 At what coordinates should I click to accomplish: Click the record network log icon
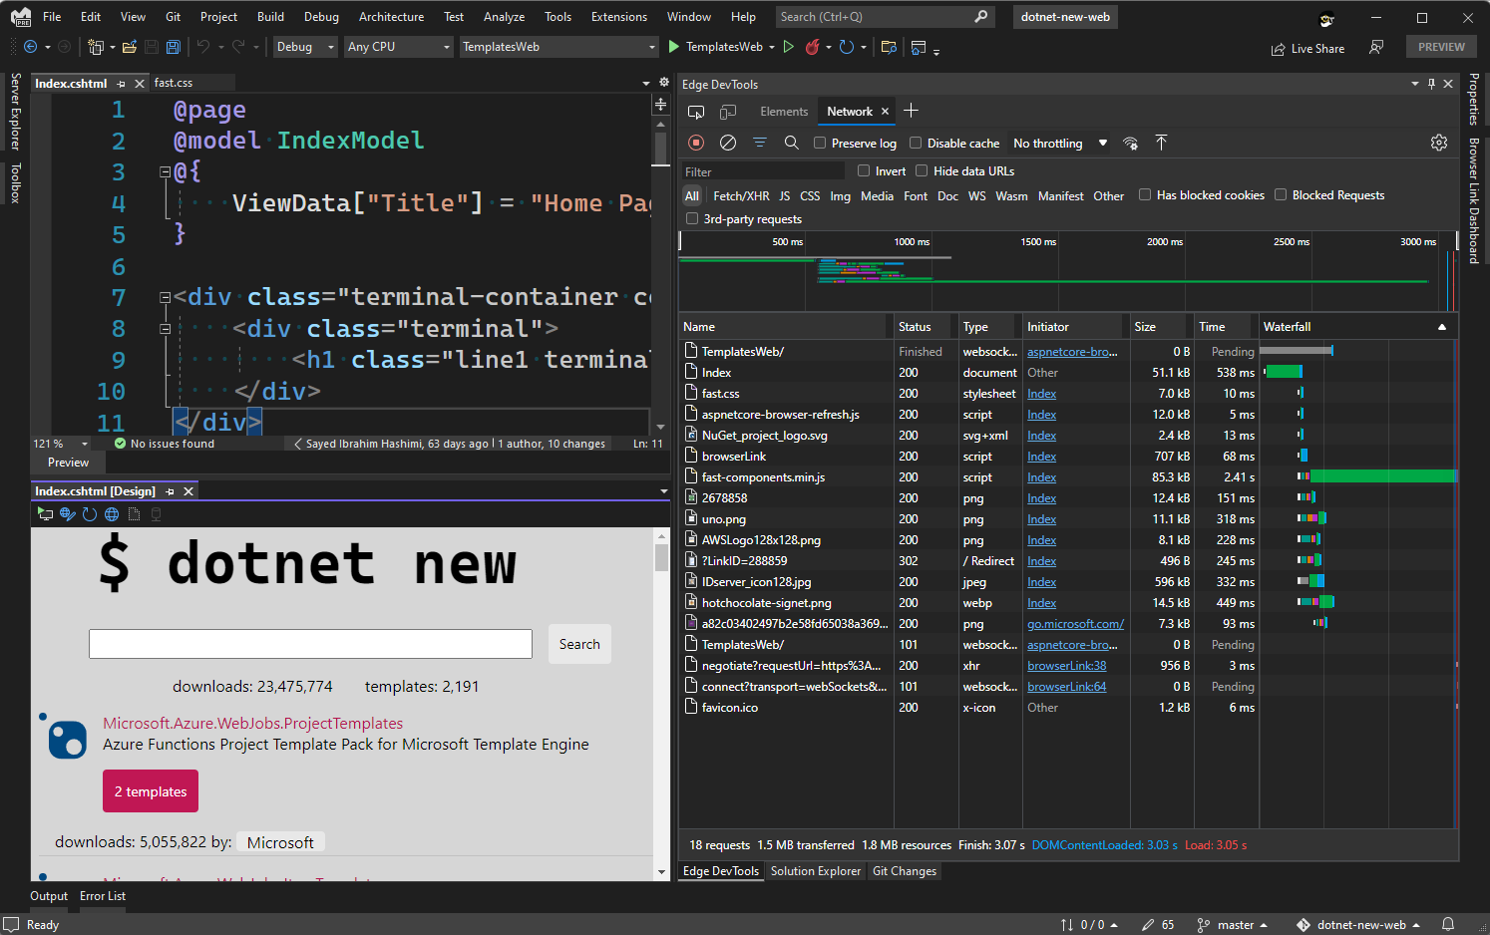pyautogui.click(x=696, y=143)
